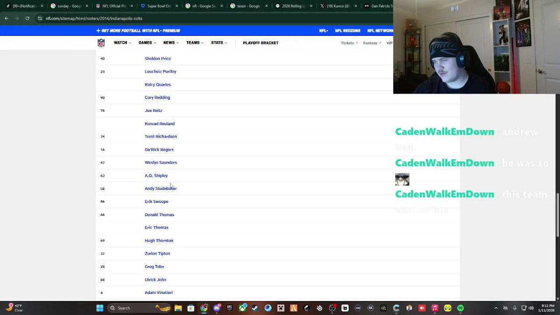Open Konrad Reuland player link
The width and height of the screenshot is (560, 315).
pyautogui.click(x=160, y=124)
